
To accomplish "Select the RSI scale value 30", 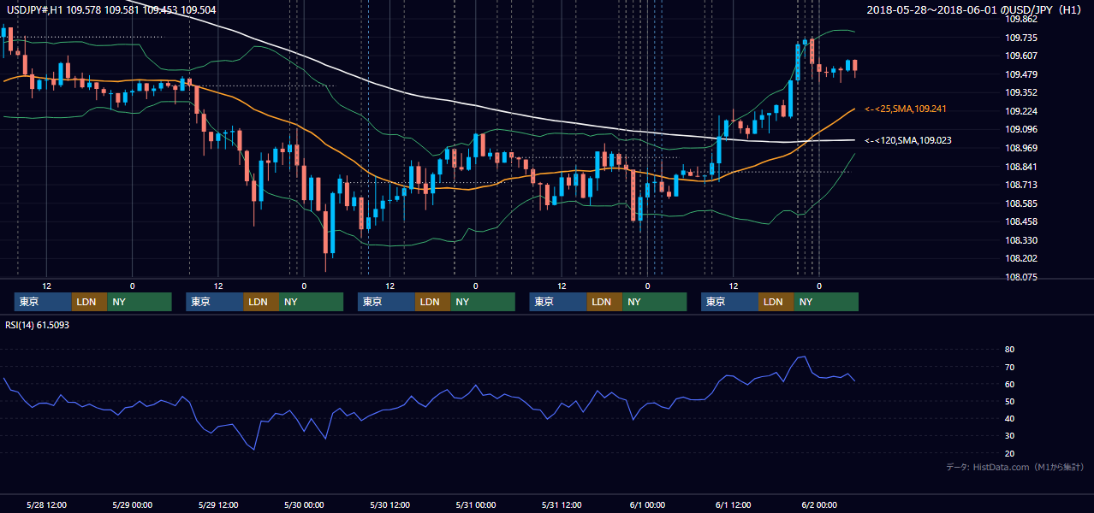I will coord(1010,436).
